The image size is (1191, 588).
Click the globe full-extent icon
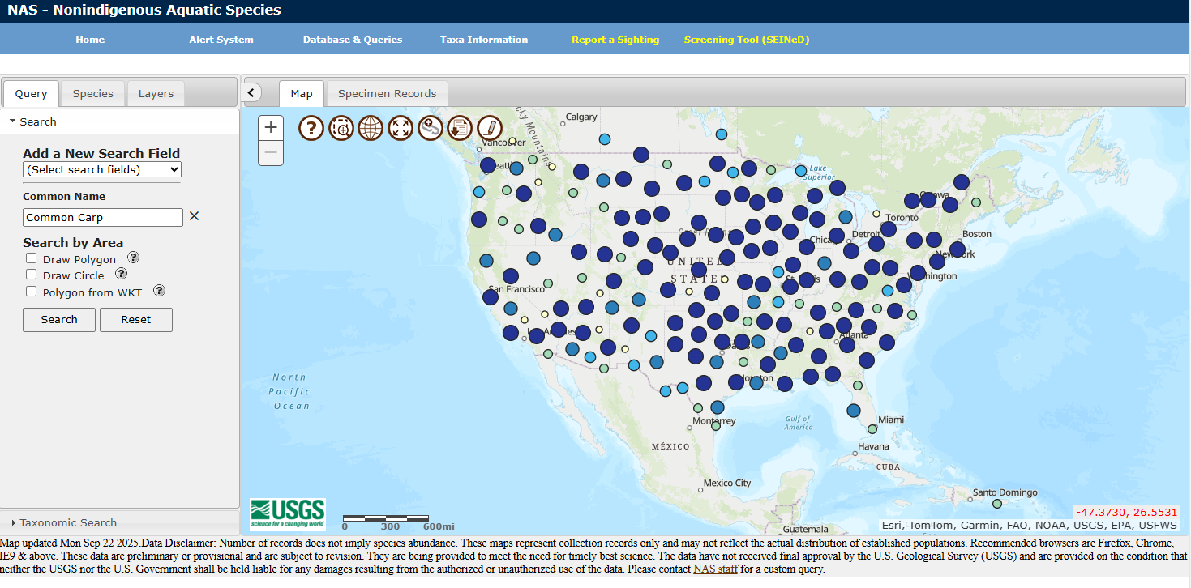[x=371, y=128]
